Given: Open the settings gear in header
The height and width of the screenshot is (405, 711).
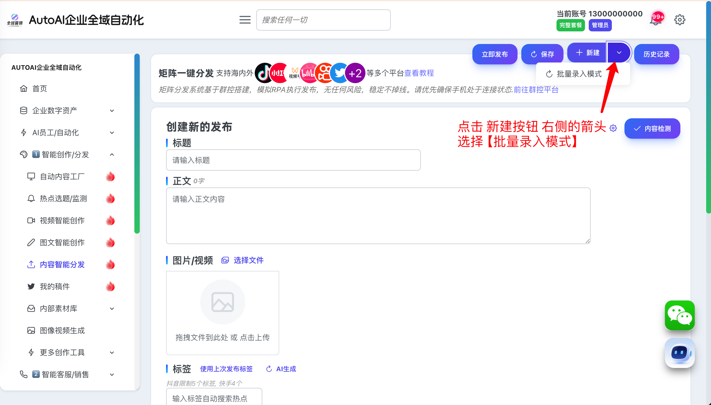Looking at the screenshot, I should tap(680, 20).
